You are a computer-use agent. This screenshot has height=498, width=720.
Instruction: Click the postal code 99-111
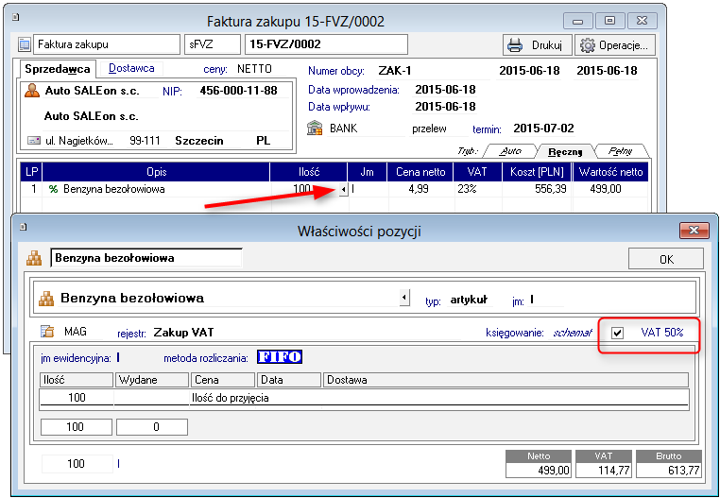145,141
